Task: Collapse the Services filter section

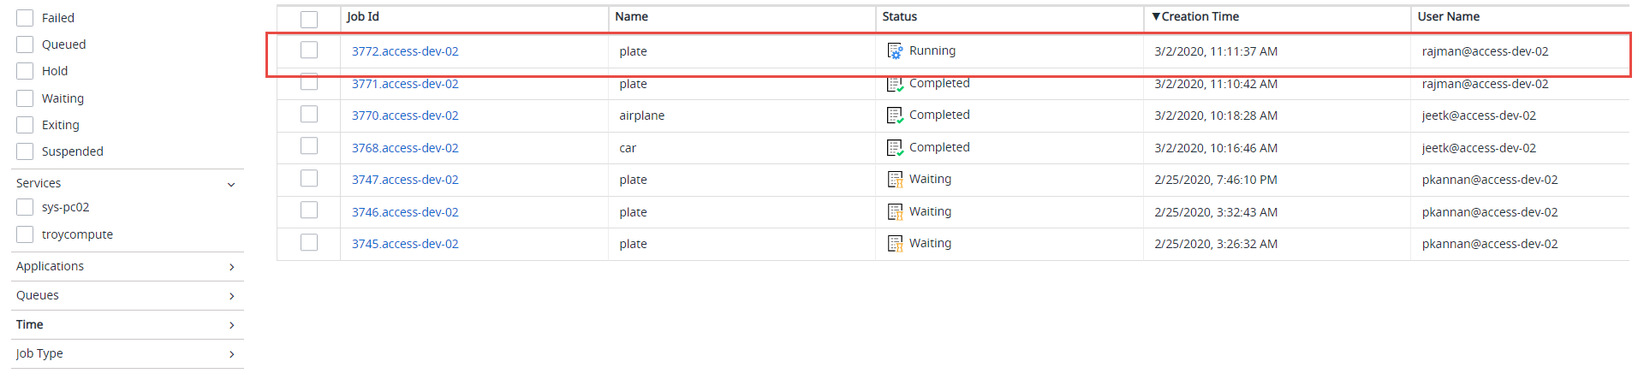Action: click(231, 184)
